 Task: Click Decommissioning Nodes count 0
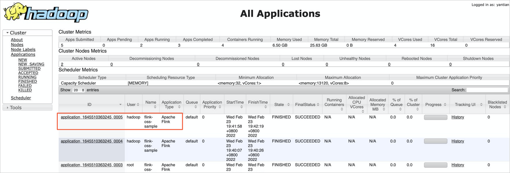pos(112,64)
